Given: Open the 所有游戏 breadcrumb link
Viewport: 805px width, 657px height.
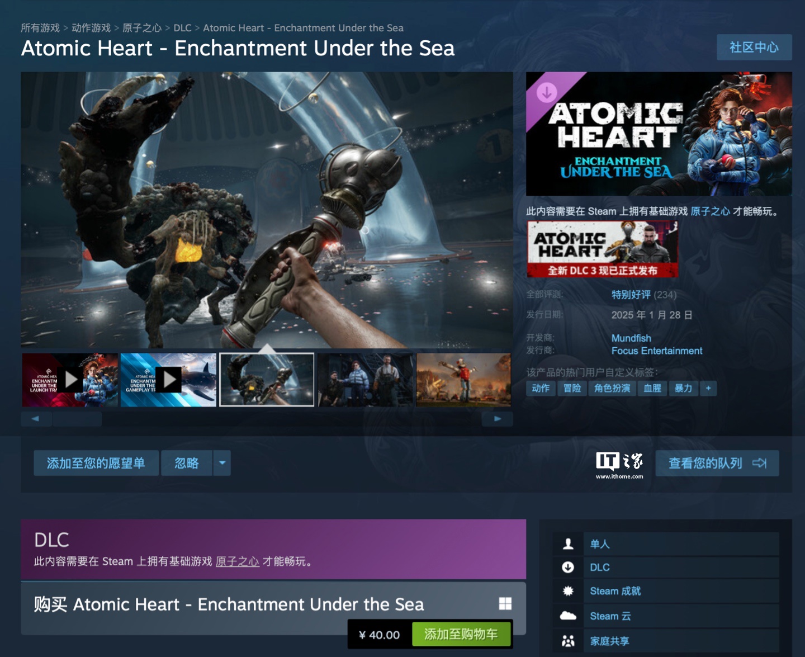Looking at the screenshot, I should click(x=40, y=28).
